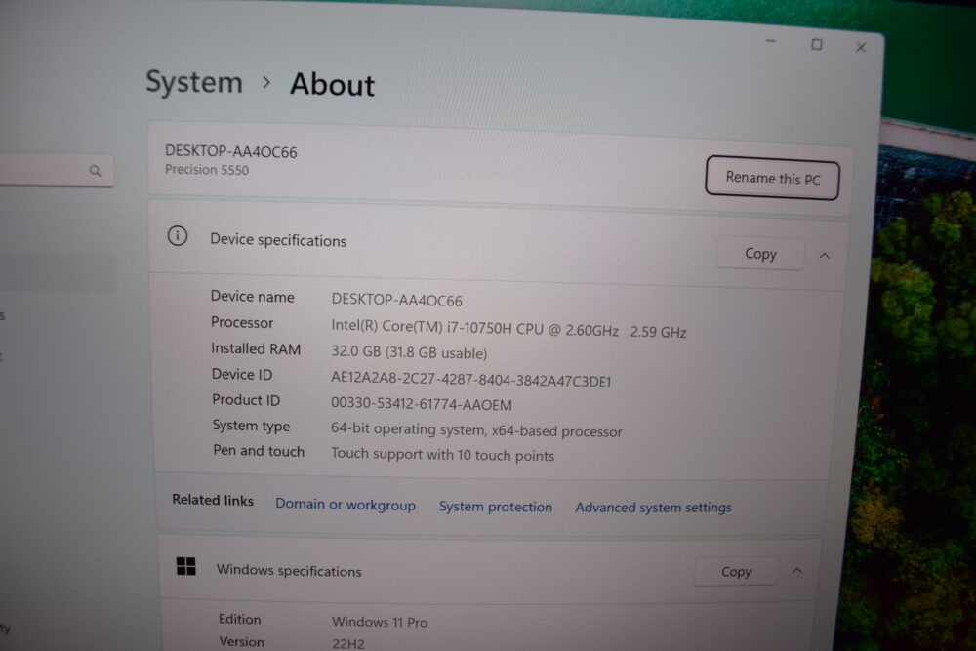Open the Domain or workgroup link
The height and width of the screenshot is (651, 976).
point(346,505)
